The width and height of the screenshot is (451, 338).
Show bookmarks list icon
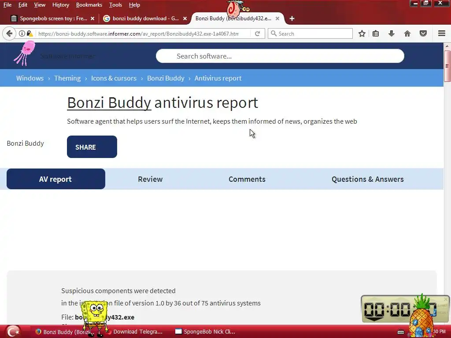[376, 33]
